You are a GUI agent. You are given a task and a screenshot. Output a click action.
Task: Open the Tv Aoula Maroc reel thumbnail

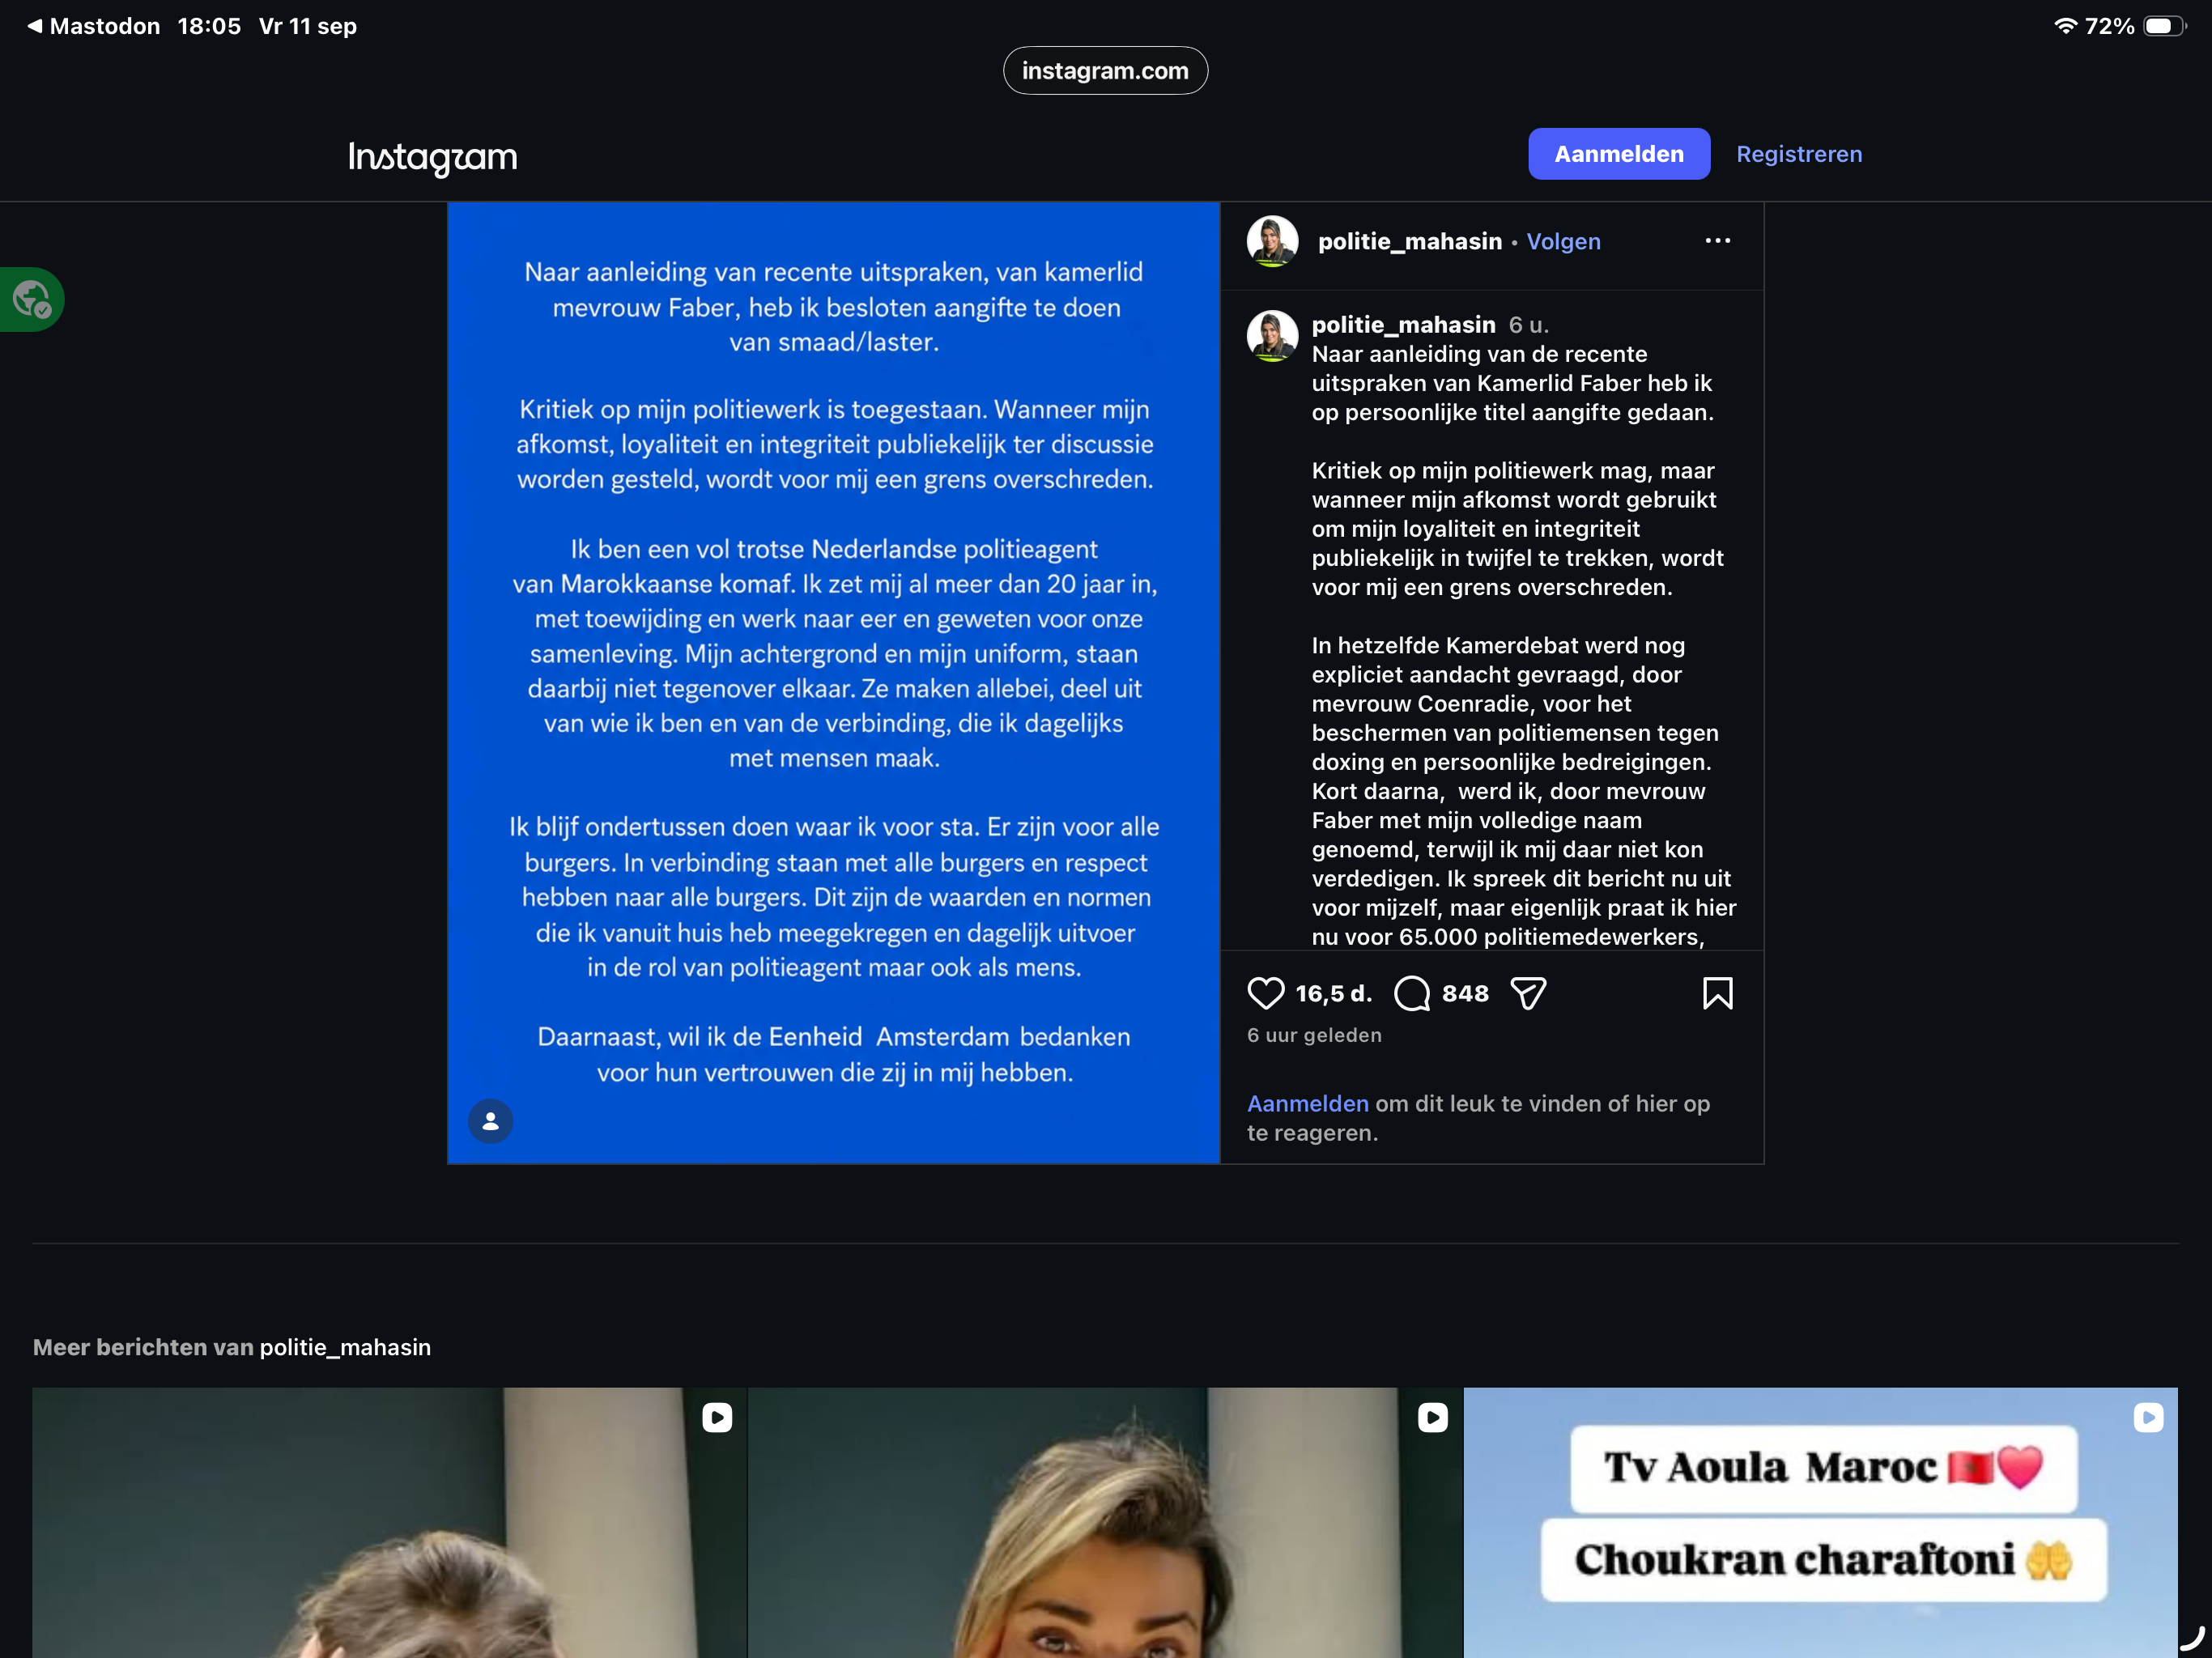coord(1820,1522)
